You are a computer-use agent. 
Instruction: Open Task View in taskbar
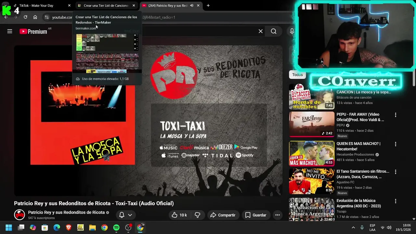pos(21,227)
